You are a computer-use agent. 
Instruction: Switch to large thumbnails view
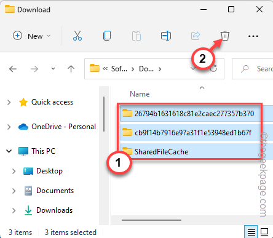(x=264, y=232)
